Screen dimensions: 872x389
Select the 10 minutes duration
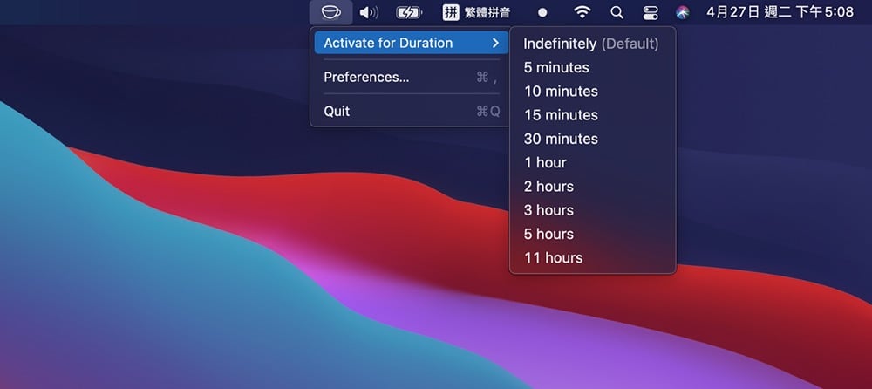coord(592,92)
